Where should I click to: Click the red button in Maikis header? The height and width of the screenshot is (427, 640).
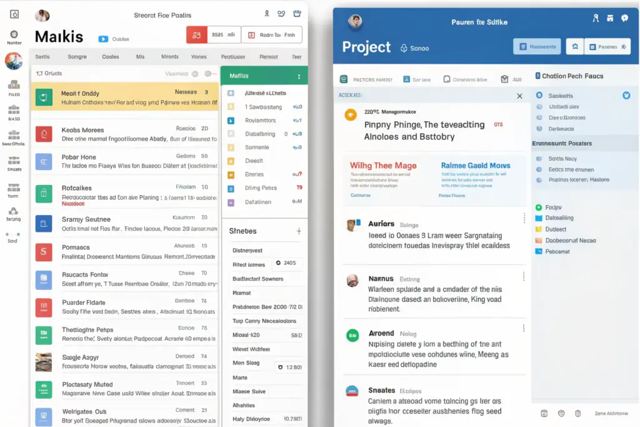196,35
